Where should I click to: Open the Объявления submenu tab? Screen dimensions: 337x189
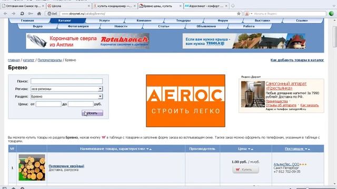(206, 26)
